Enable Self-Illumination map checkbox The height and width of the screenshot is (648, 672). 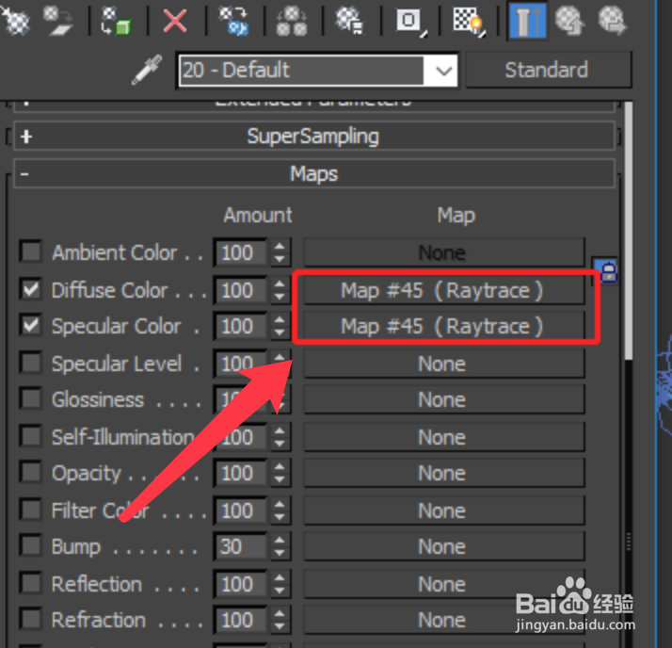coord(31,437)
